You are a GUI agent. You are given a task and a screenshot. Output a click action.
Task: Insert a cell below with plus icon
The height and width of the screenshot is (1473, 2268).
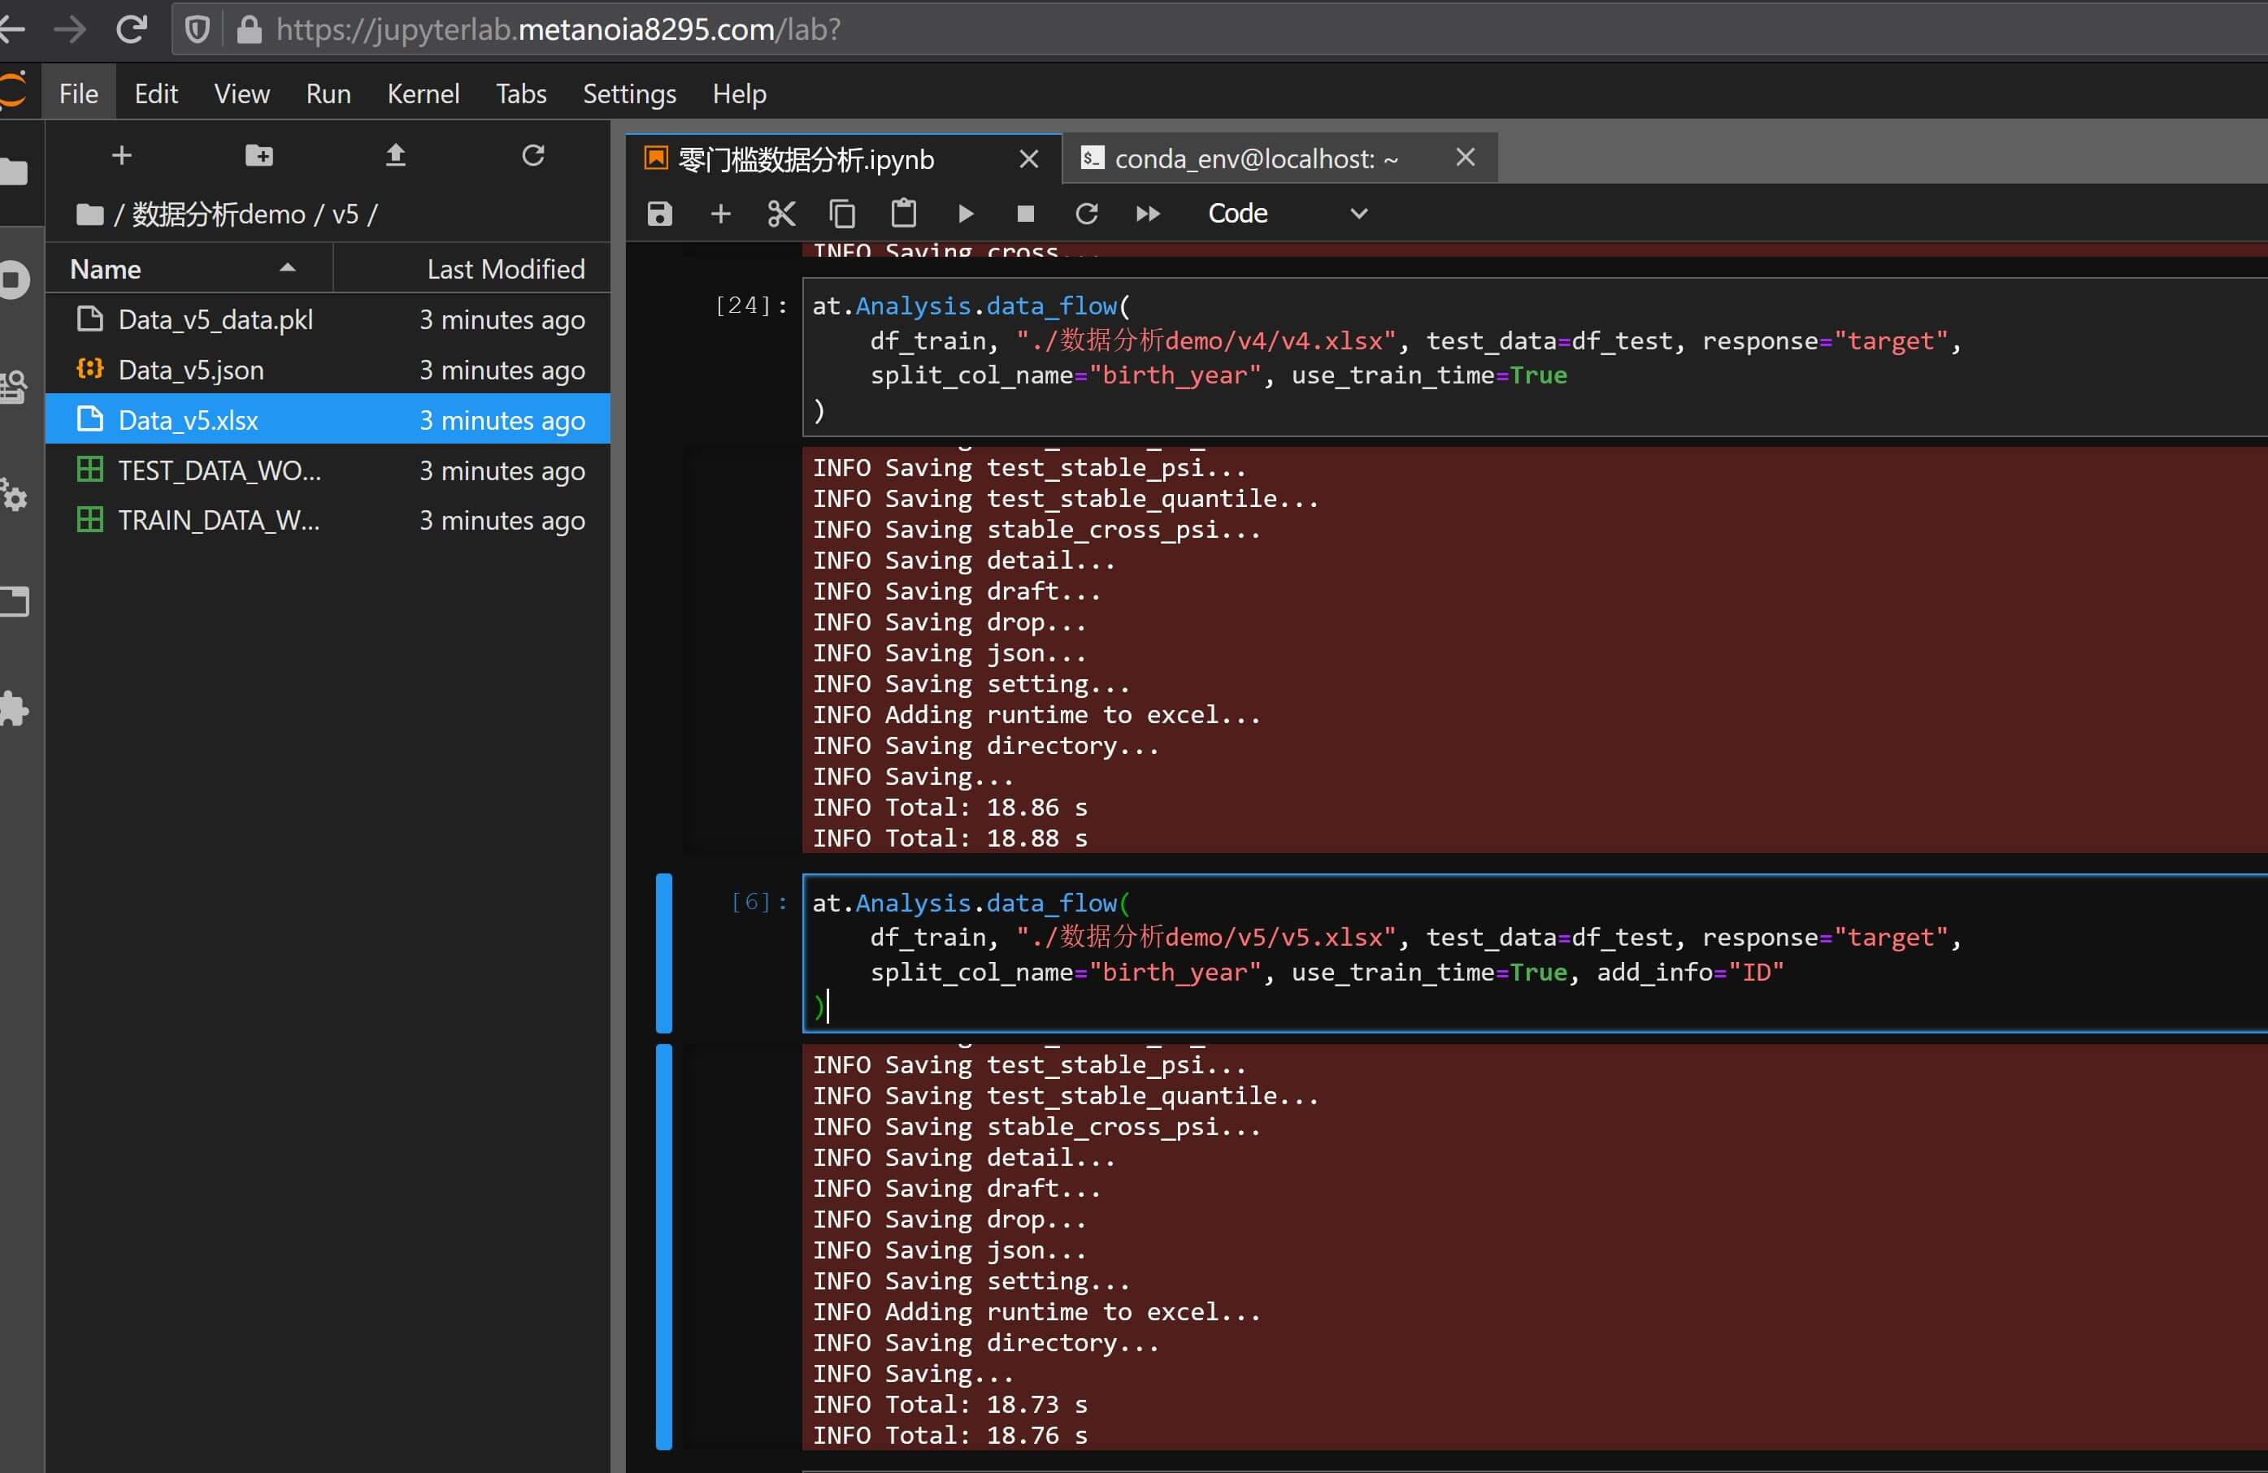click(720, 214)
